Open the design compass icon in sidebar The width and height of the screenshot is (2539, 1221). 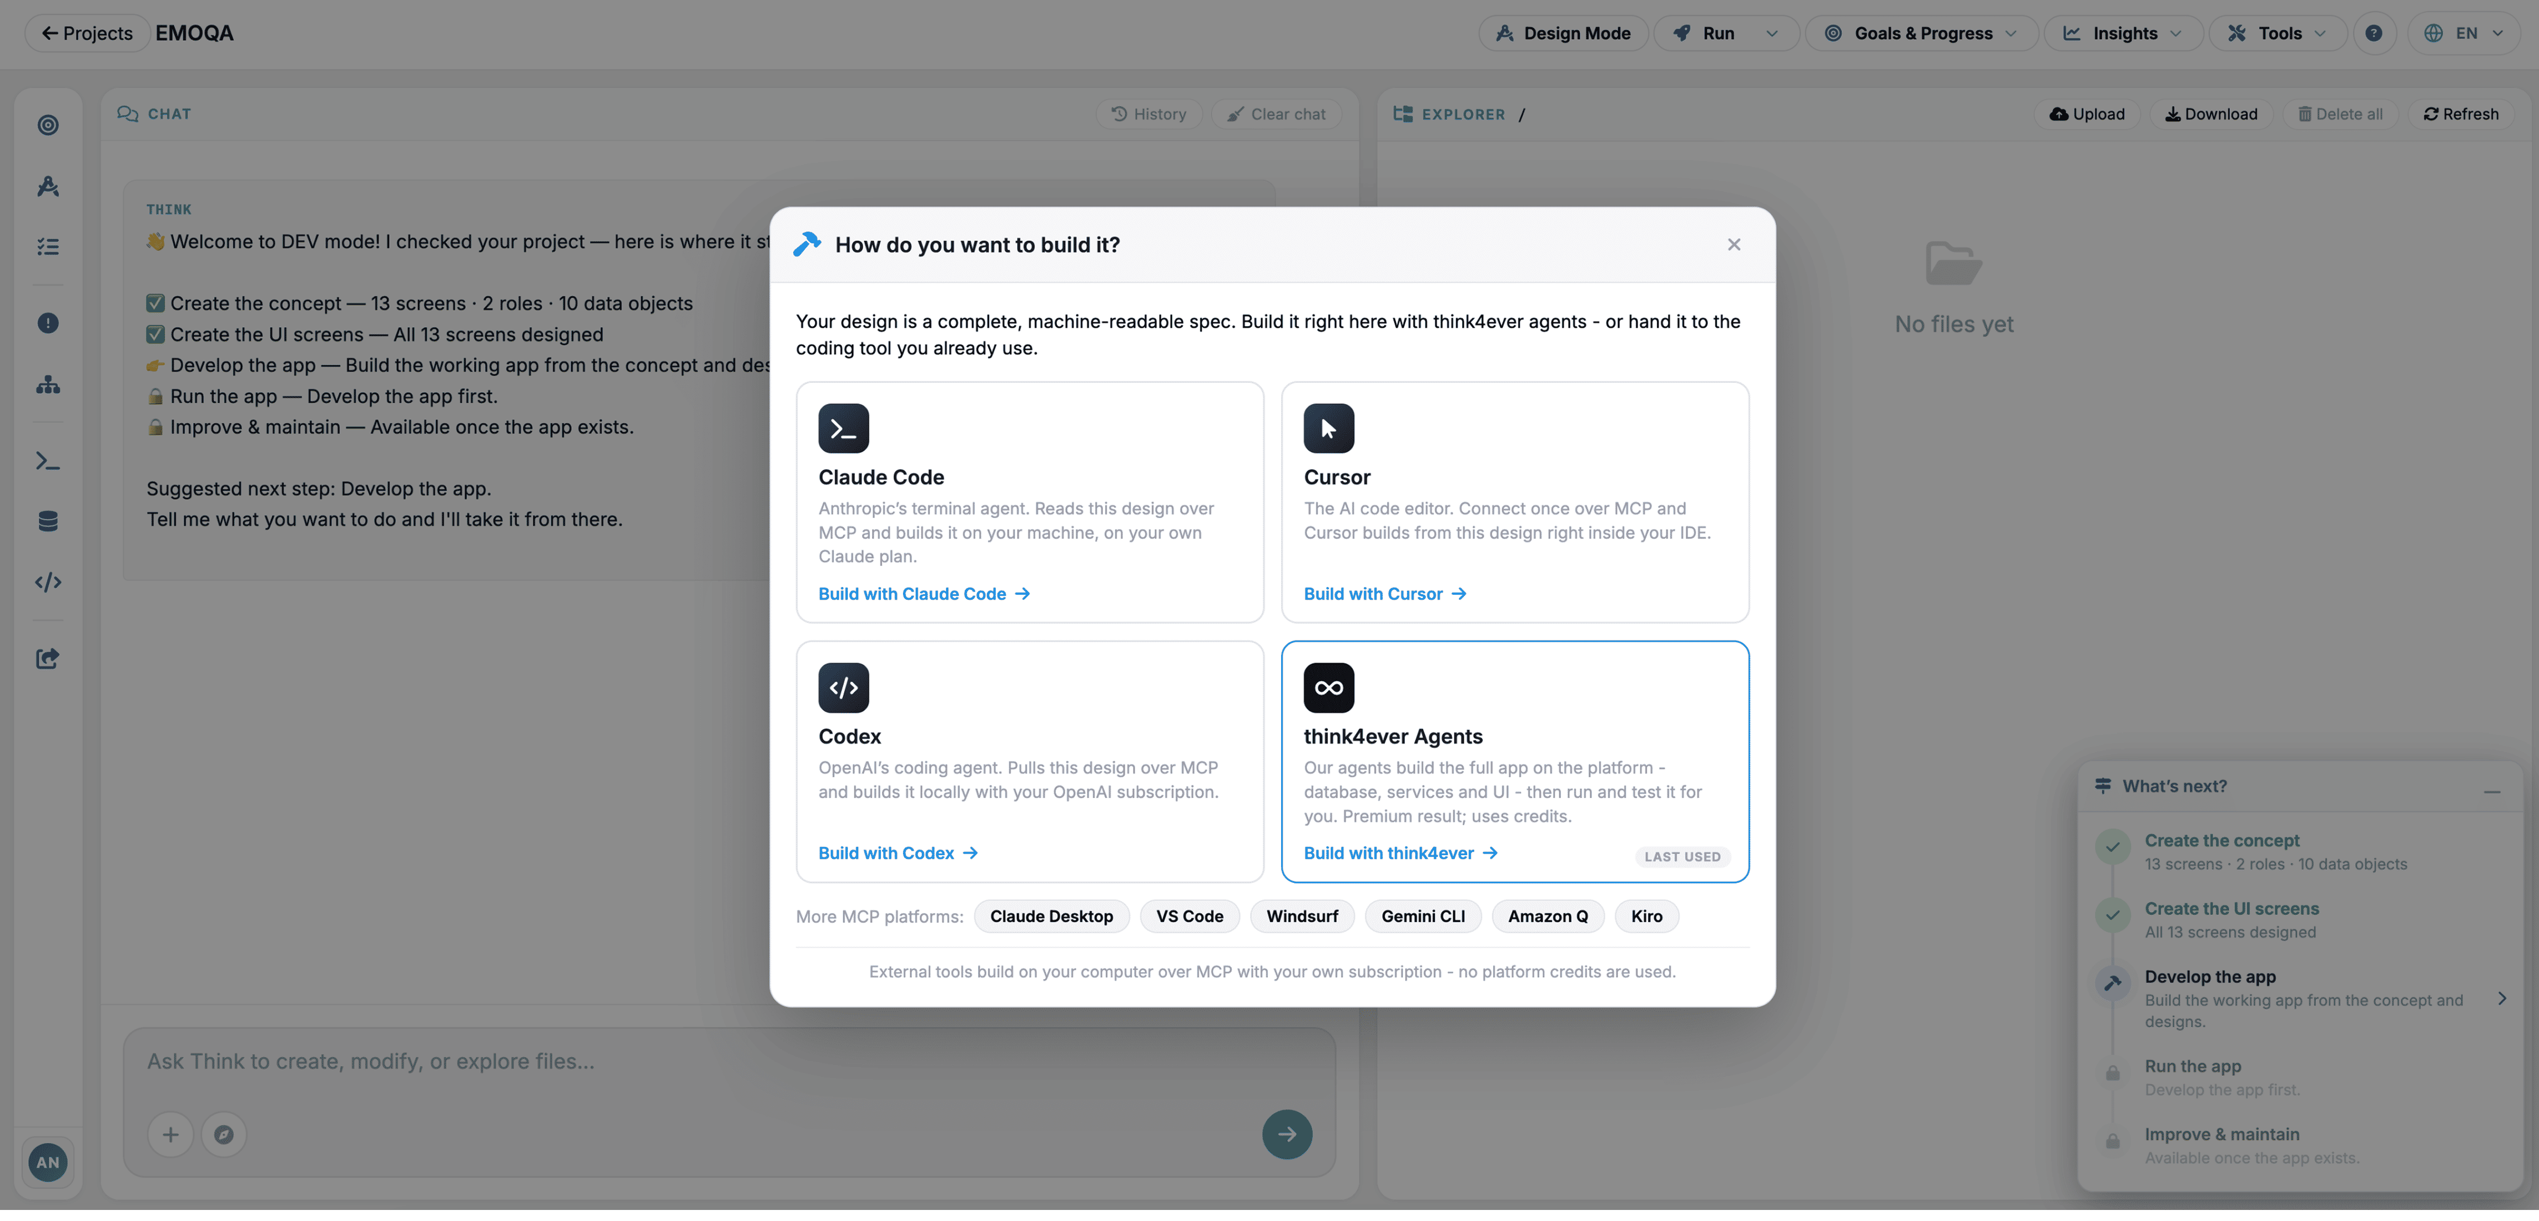click(x=47, y=186)
